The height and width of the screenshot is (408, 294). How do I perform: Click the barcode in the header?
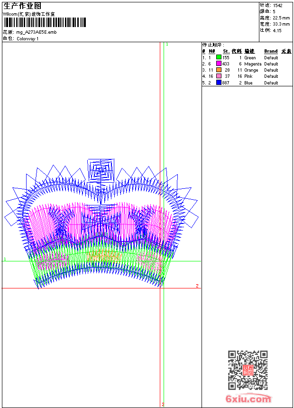tap(45, 22)
